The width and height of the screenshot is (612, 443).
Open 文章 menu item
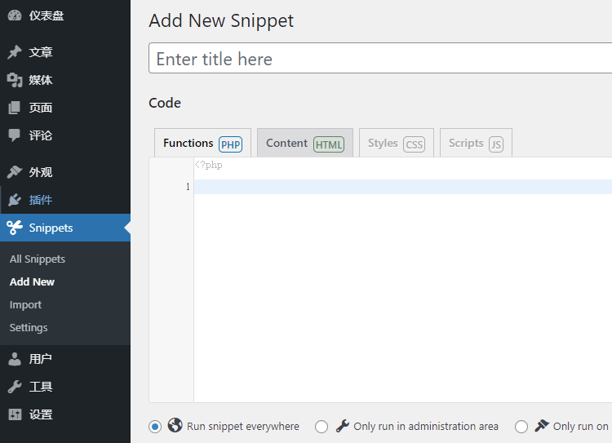(x=65, y=52)
